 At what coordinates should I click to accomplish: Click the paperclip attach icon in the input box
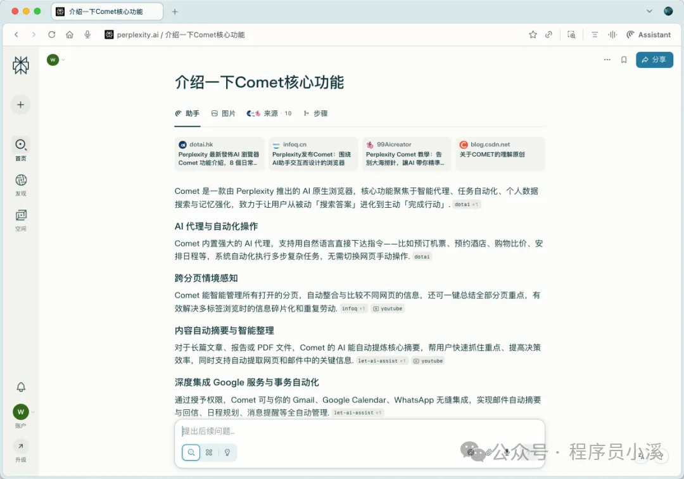(489, 452)
